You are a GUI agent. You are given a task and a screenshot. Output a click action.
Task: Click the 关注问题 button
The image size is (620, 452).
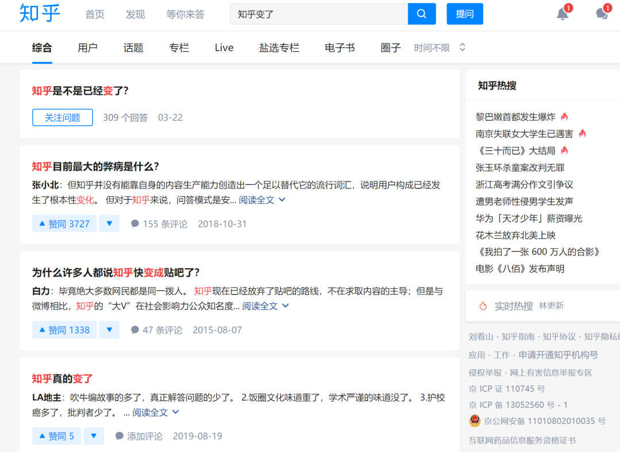63,117
